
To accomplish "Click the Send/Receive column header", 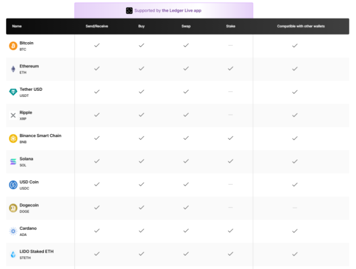I will (97, 26).
